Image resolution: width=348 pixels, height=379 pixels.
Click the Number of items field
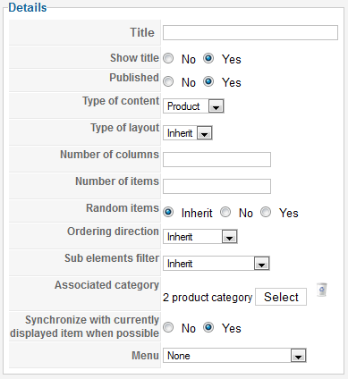coord(216,186)
